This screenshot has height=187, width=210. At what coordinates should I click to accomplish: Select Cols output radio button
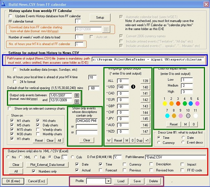(x=73, y=157)
